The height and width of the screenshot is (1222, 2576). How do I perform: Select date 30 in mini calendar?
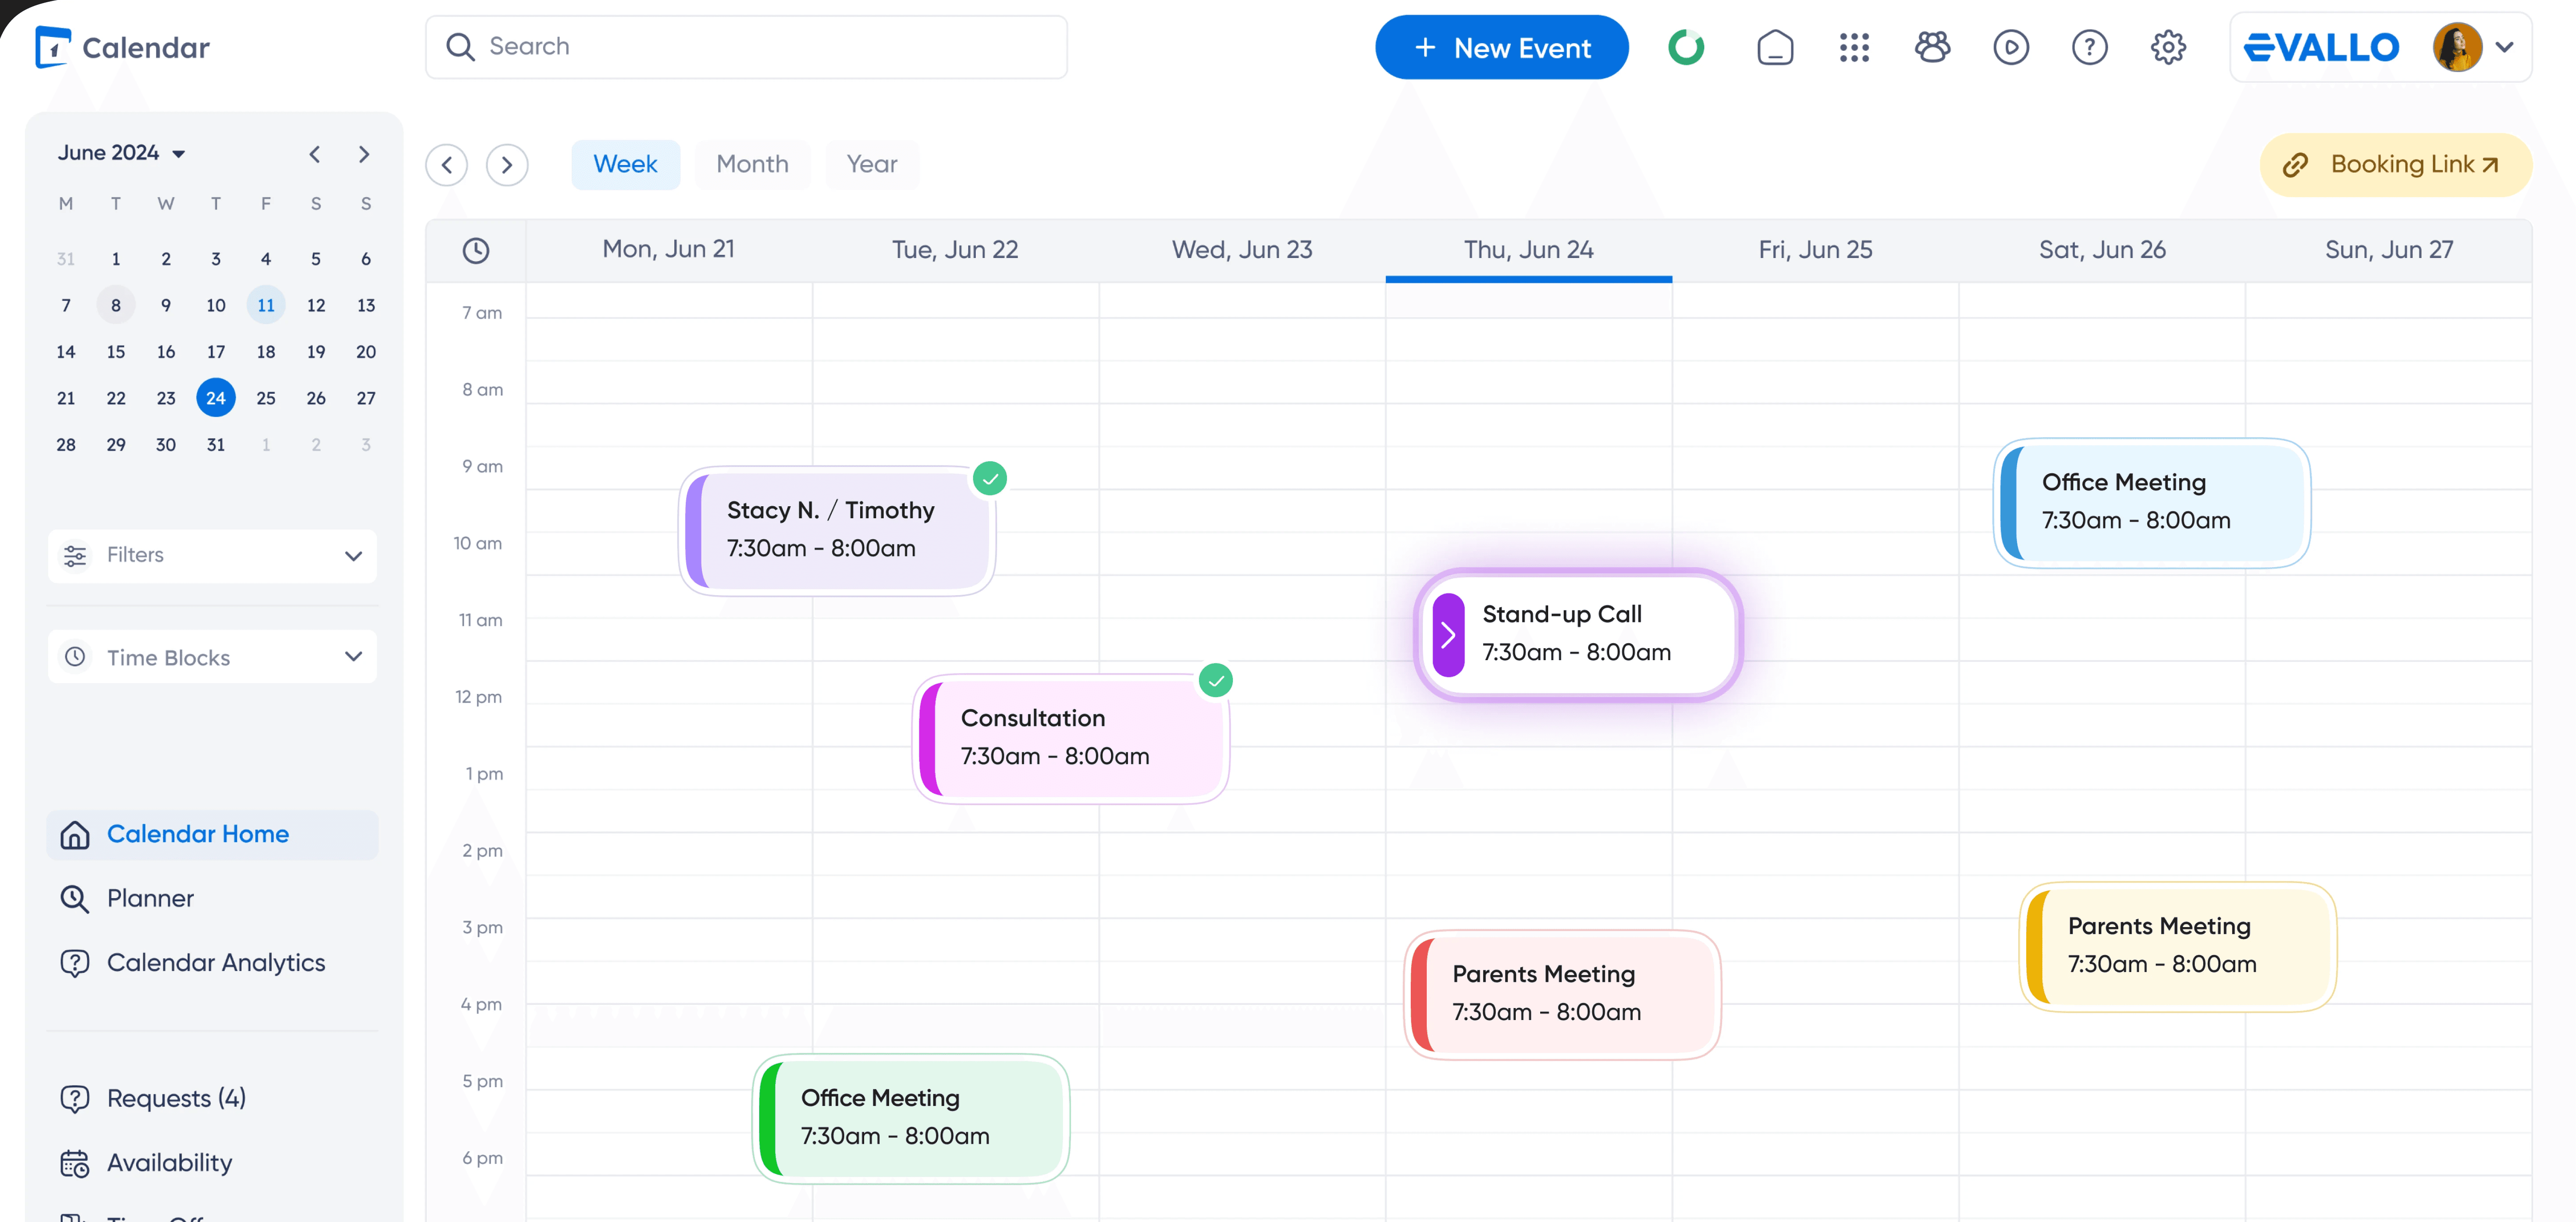tap(166, 445)
